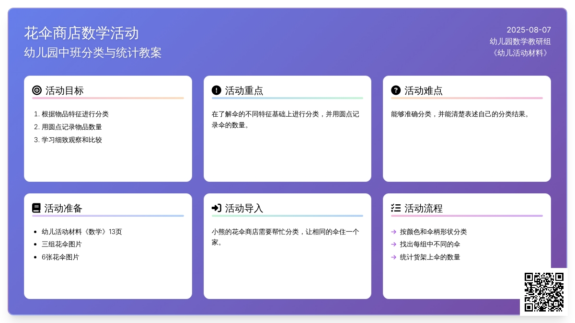Click the heading 活动目标

(65, 90)
